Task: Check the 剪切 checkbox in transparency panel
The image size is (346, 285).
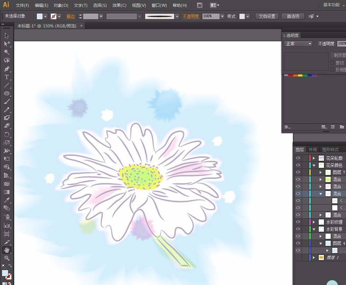Action: 332,63
